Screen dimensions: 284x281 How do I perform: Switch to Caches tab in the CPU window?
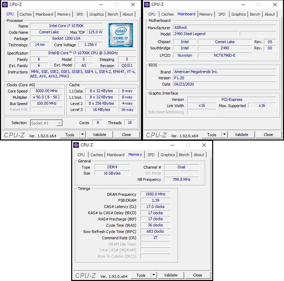(25, 14)
